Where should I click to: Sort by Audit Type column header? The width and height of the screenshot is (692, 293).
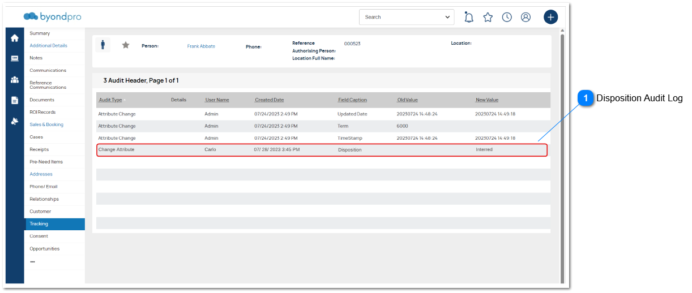tap(110, 100)
